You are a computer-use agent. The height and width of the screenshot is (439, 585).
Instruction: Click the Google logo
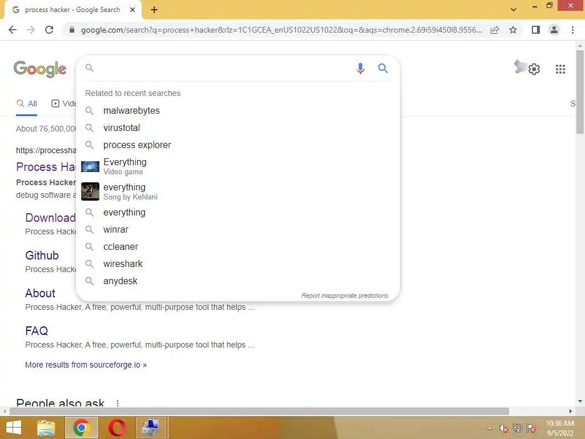(40, 69)
